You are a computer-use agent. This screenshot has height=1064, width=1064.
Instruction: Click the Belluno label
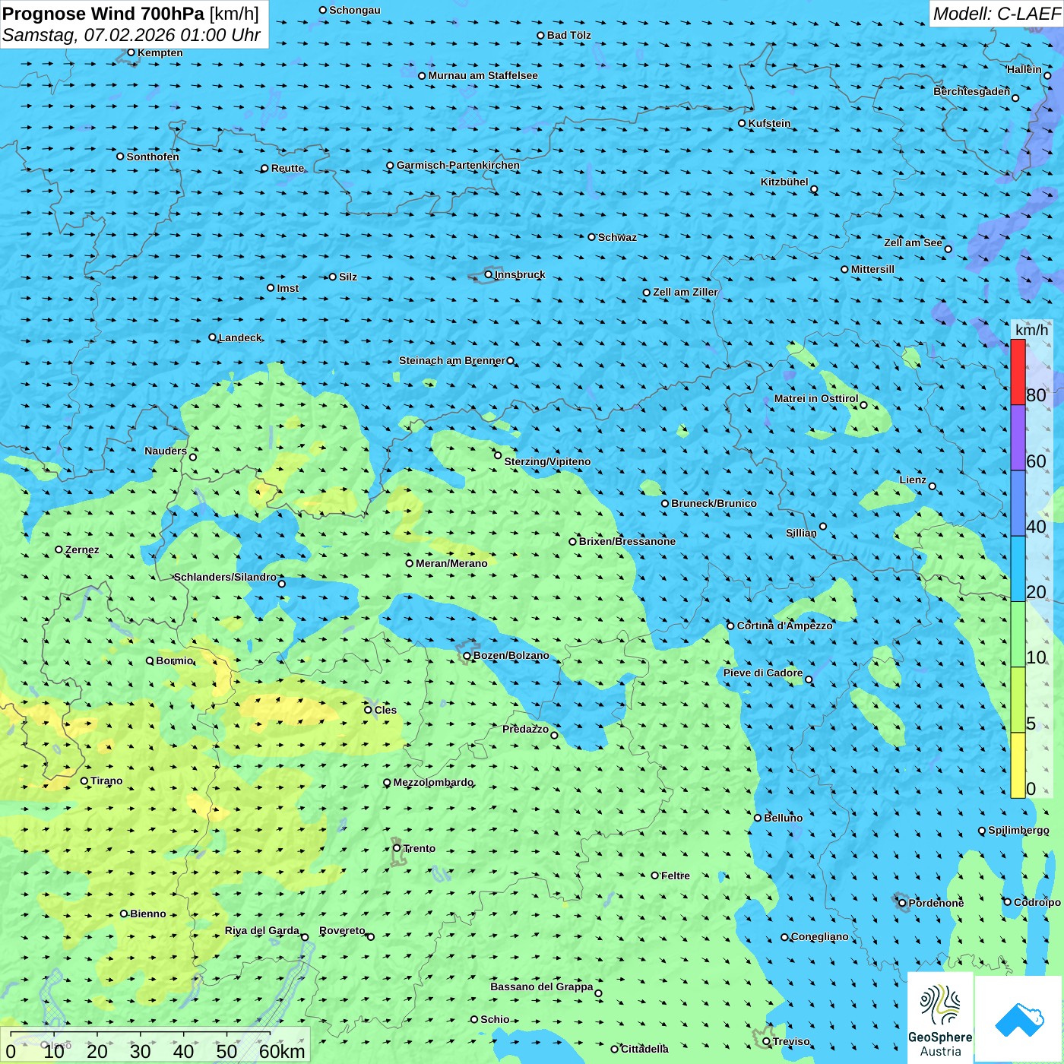click(784, 818)
